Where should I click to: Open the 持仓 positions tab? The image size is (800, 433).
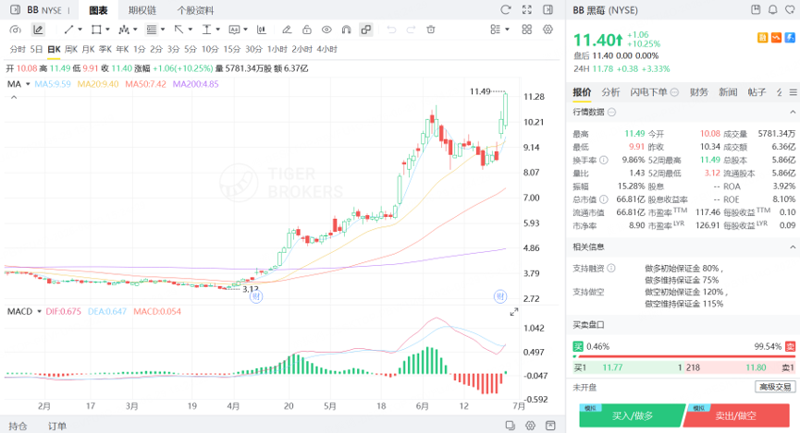click(x=18, y=426)
